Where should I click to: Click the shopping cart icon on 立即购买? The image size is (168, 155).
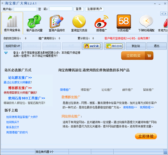pos(149,56)
